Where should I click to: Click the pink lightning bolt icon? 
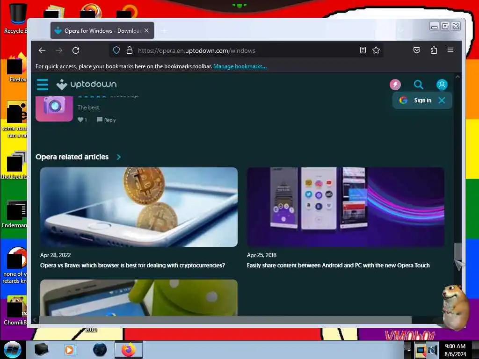pos(395,85)
